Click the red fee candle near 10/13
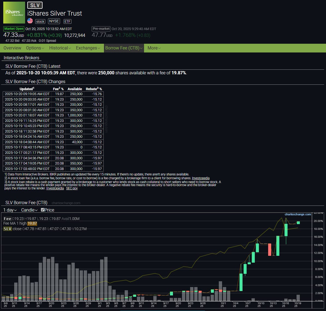This screenshot has height=311, width=326. pos(270,250)
